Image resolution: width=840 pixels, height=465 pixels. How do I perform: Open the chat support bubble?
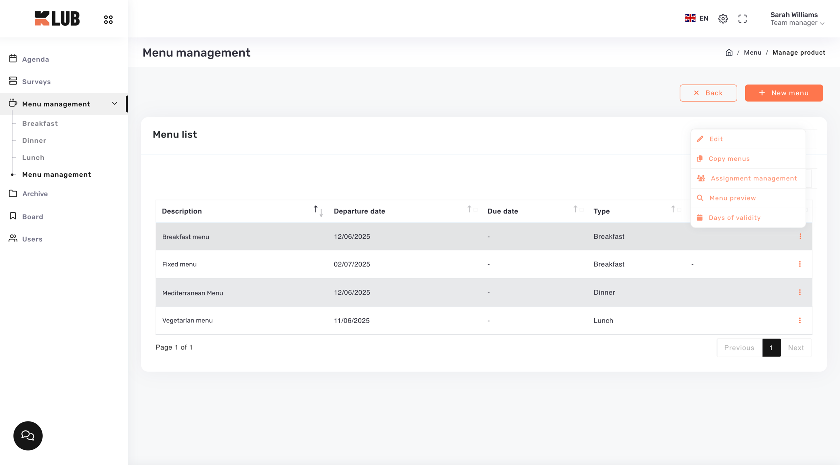(28, 436)
